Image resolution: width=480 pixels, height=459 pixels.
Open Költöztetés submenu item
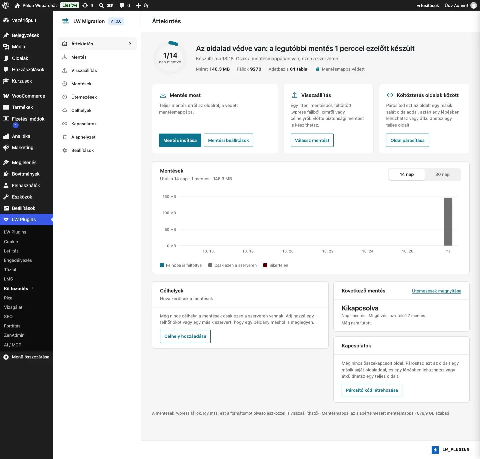(16, 289)
